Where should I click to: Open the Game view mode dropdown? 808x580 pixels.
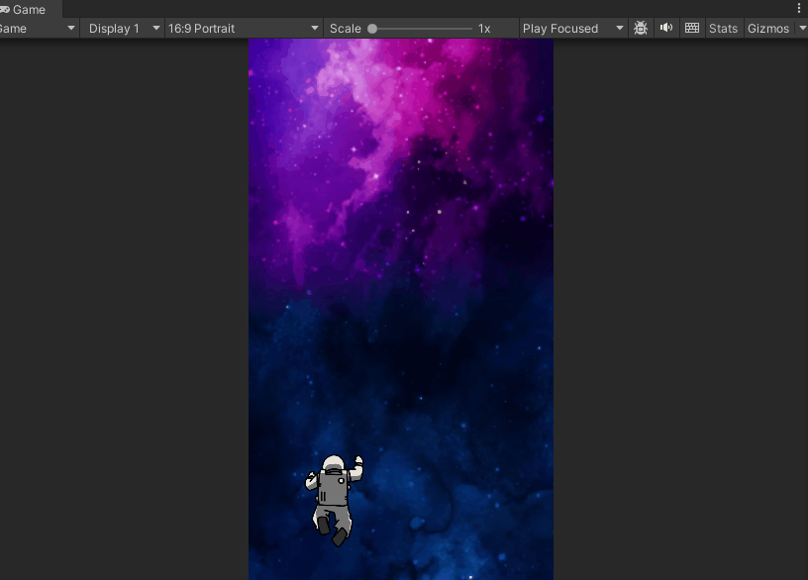click(x=39, y=29)
